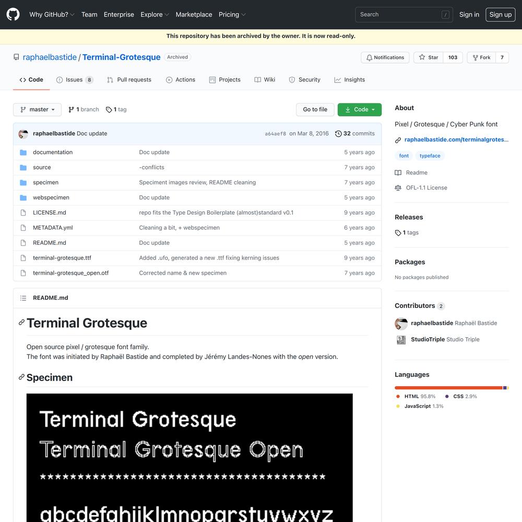Click the HTML segment of languages bar
The image size is (522, 522).
[x=448, y=388]
